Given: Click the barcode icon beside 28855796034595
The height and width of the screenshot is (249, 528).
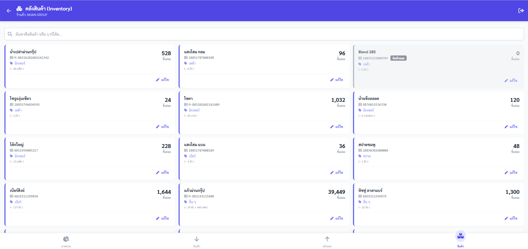Looking at the screenshot, I should pos(12,105).
